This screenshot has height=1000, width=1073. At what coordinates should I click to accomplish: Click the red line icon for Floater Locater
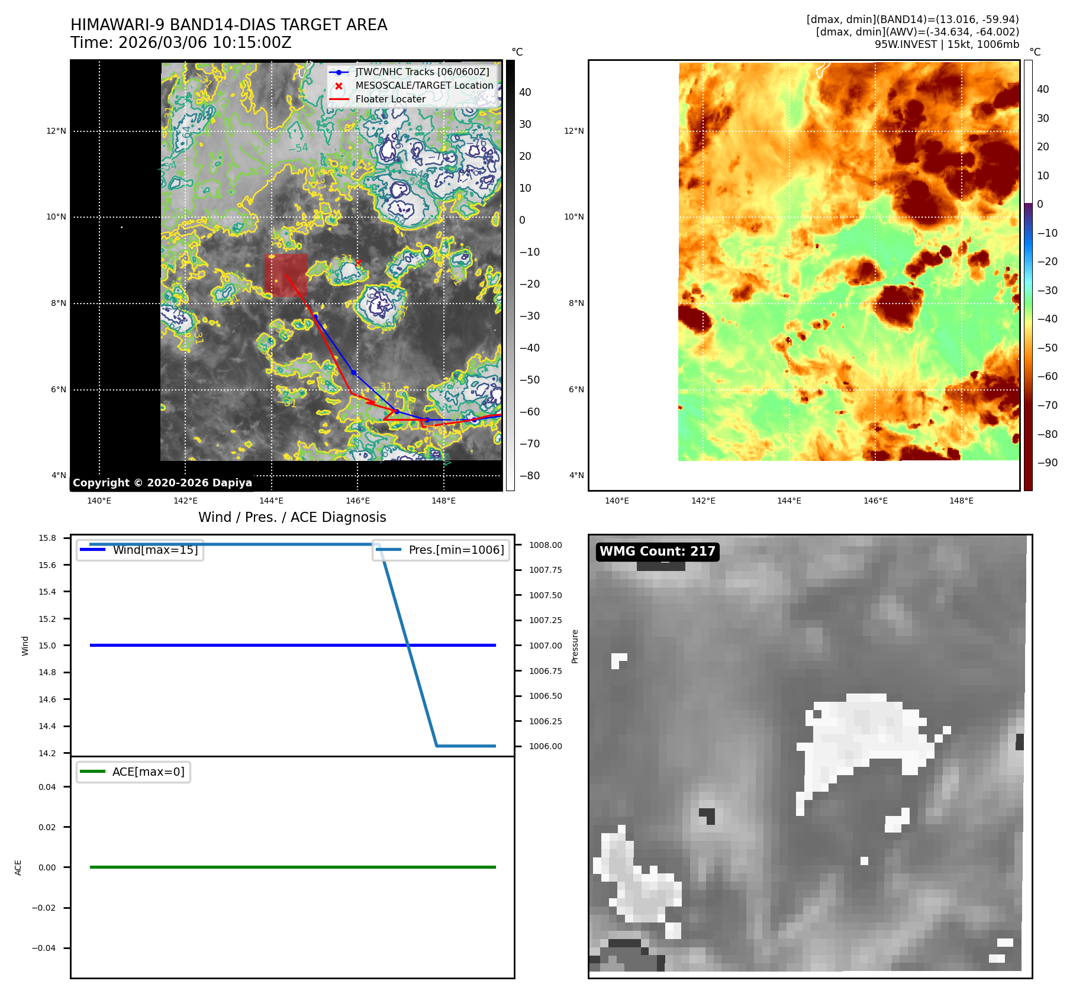tap(339, 99)
